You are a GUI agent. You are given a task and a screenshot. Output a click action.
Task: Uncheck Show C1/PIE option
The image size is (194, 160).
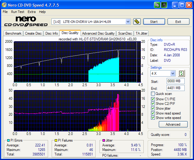(x=153, y=99)
